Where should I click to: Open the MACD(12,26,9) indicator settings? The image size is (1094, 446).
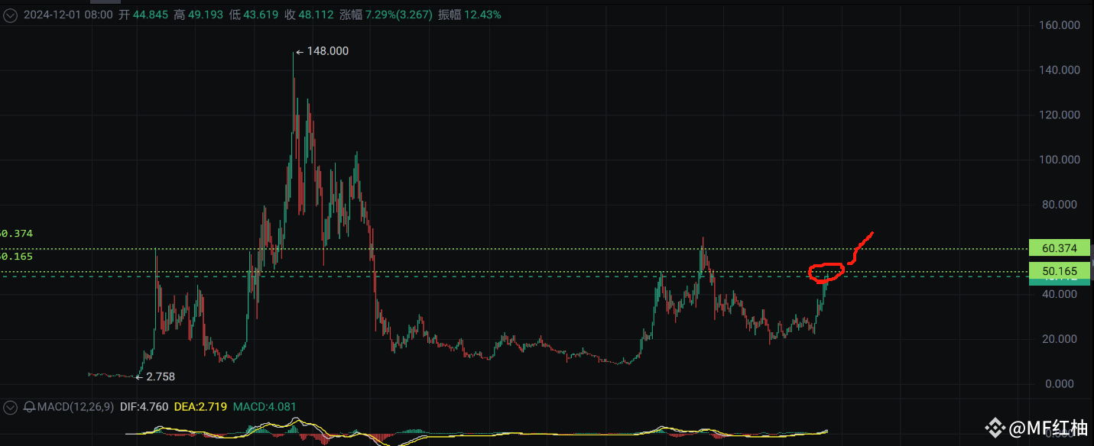pyautogui.click(x=76, y=407)
